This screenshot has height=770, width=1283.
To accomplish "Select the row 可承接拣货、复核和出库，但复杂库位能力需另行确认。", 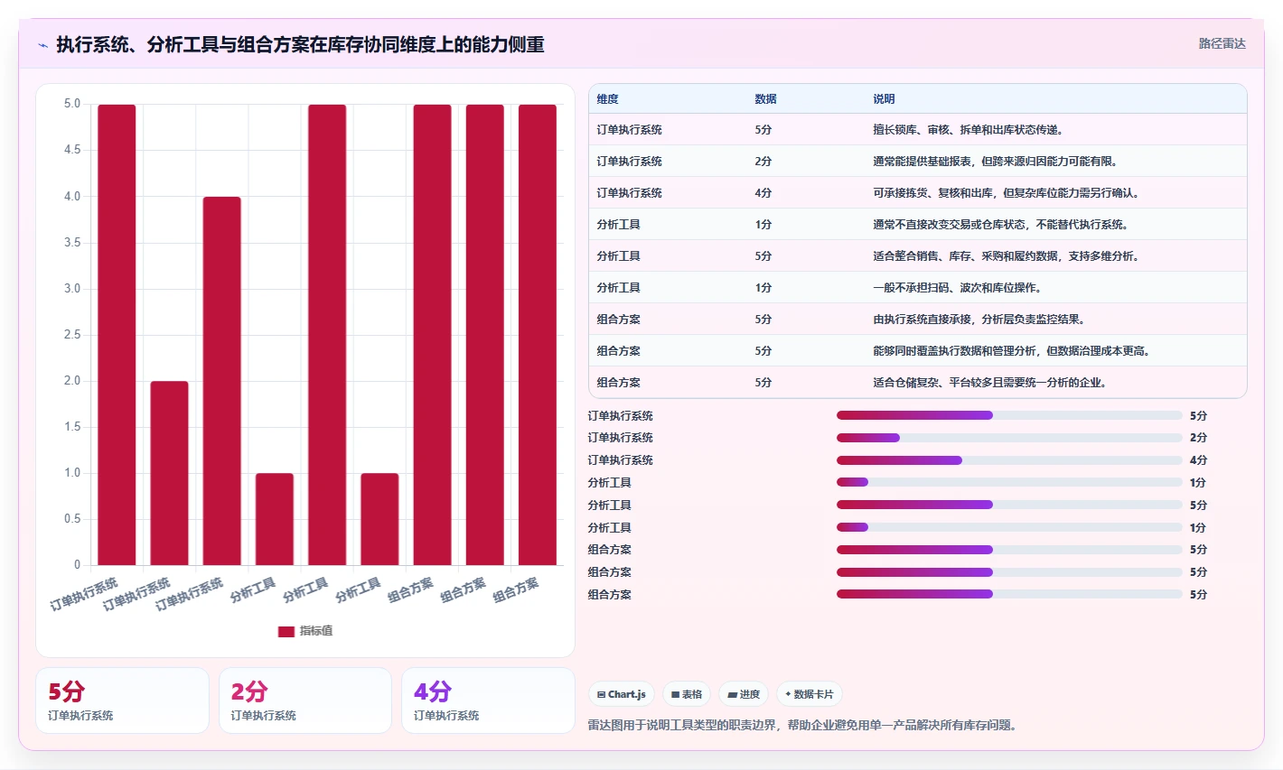I will tap(917, 193).
